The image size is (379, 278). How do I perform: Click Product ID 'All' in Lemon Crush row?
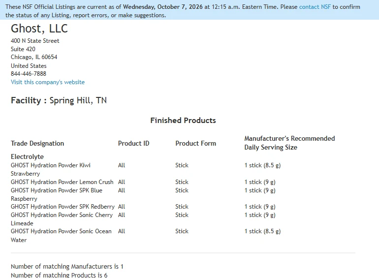pos(122,182)
